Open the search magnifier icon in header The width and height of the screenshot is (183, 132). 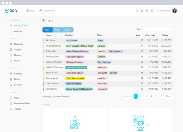[x=137, y=11]
